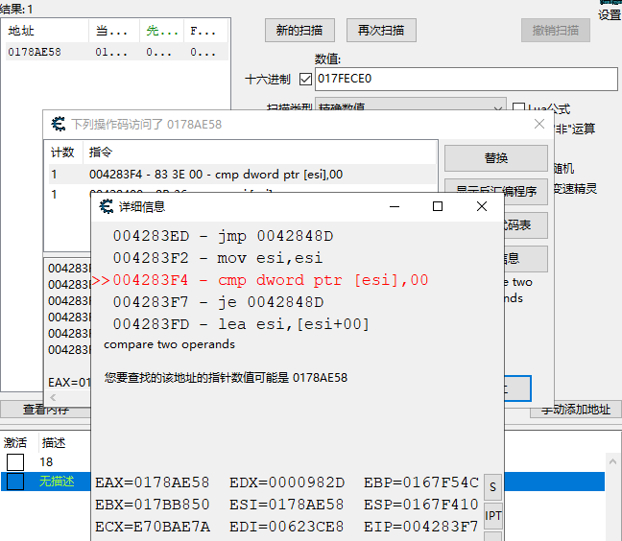
Task: Toggle the Lua公式 checkbox
Action: [x=518, y=107]
